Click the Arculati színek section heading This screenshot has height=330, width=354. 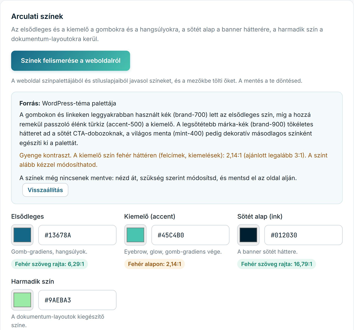pos(37,16)
